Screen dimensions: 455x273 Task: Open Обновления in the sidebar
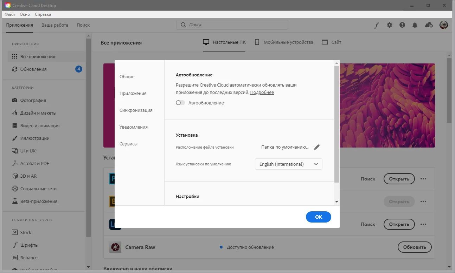(47, 69)
